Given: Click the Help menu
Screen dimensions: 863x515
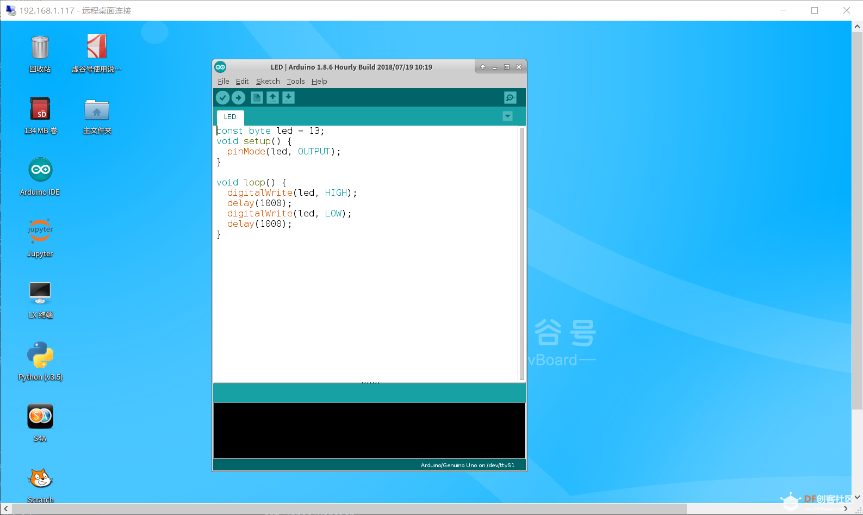Looking at the screenshot, I should tap(319, 81).
